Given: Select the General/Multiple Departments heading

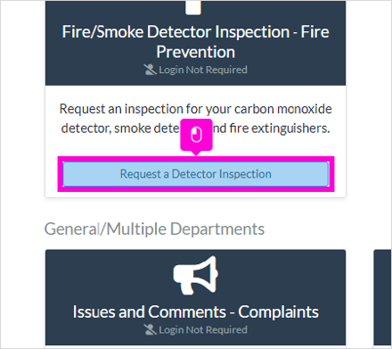Looking at the screenshot, I should (x=154, y=229).
